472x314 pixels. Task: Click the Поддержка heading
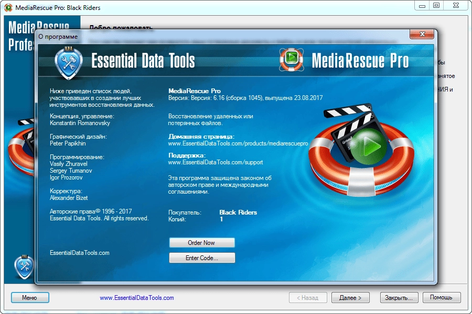tap(187, 155)
